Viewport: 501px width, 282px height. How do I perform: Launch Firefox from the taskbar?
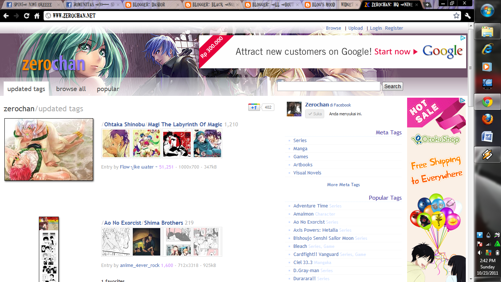(x=487, y=119)
